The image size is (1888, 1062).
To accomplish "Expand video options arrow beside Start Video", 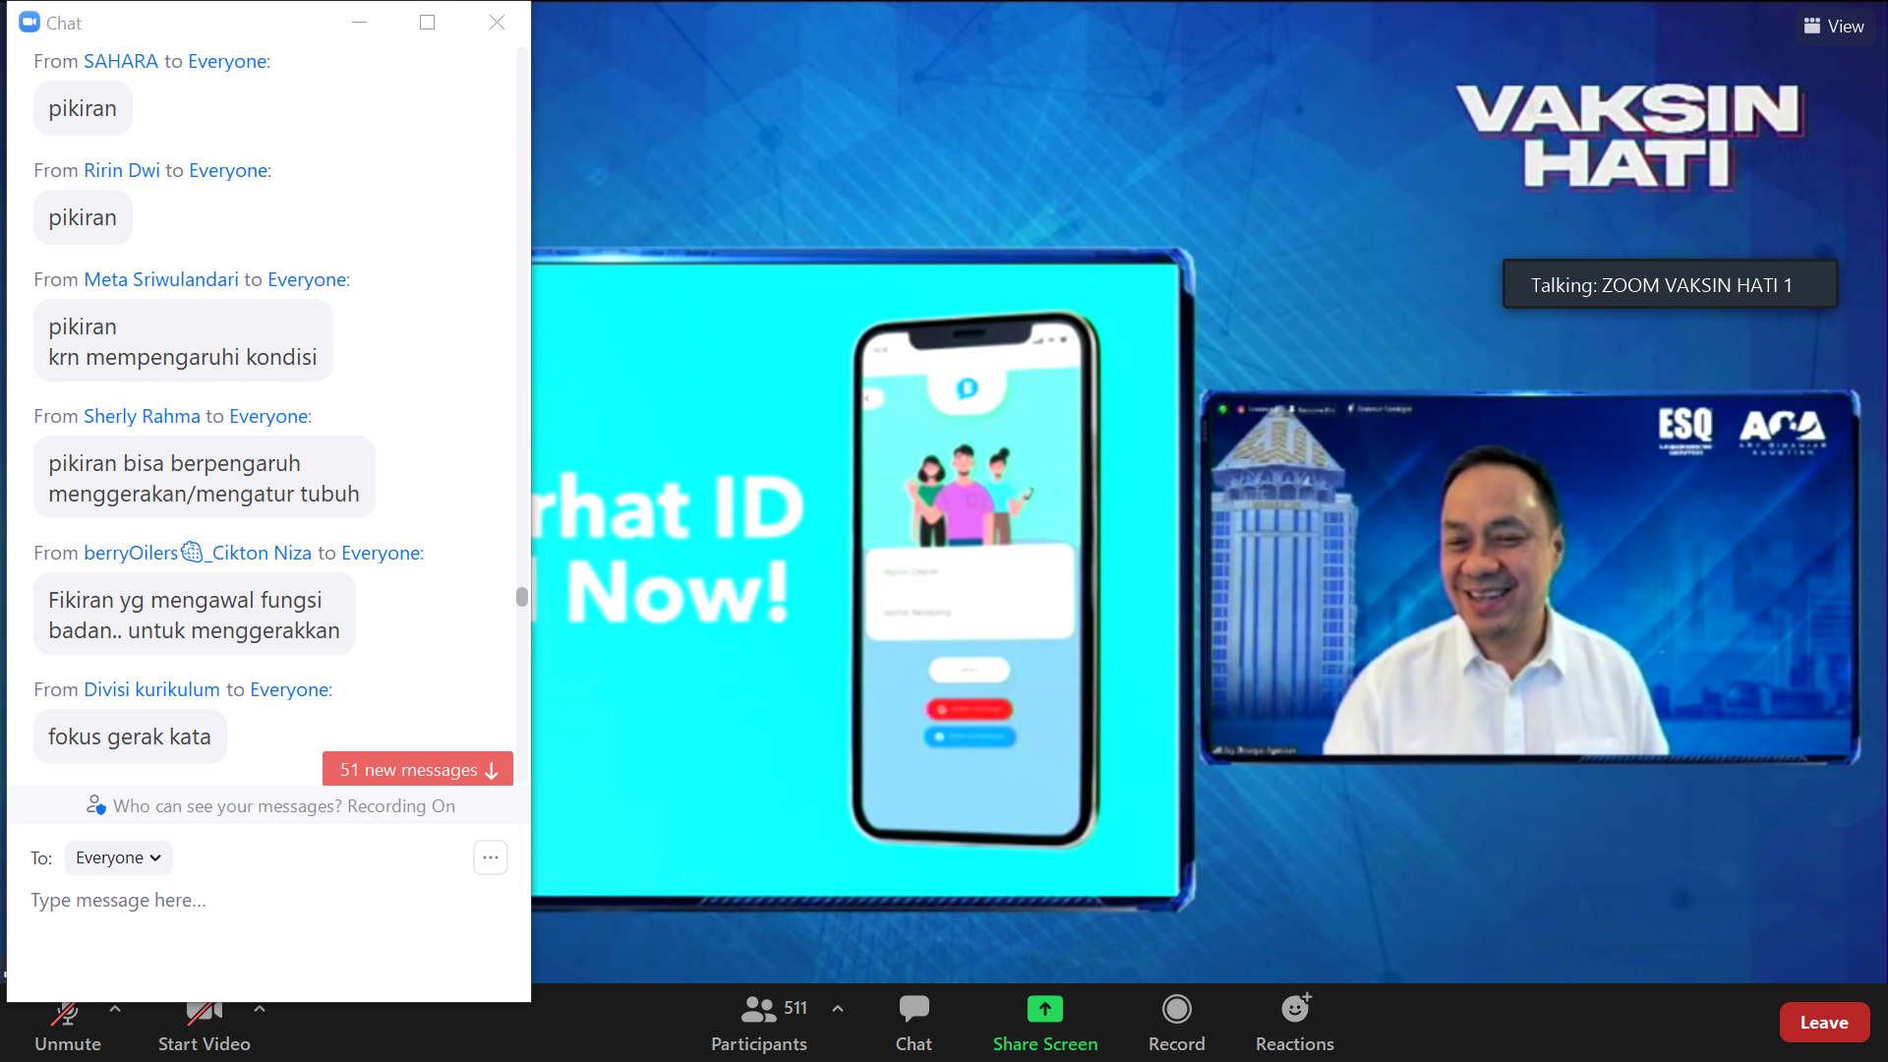I will pos(260,1009).
